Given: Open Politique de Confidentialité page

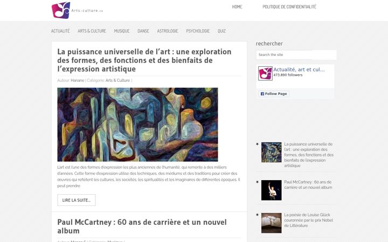Looking at the screenshot, I should point(289,7).
